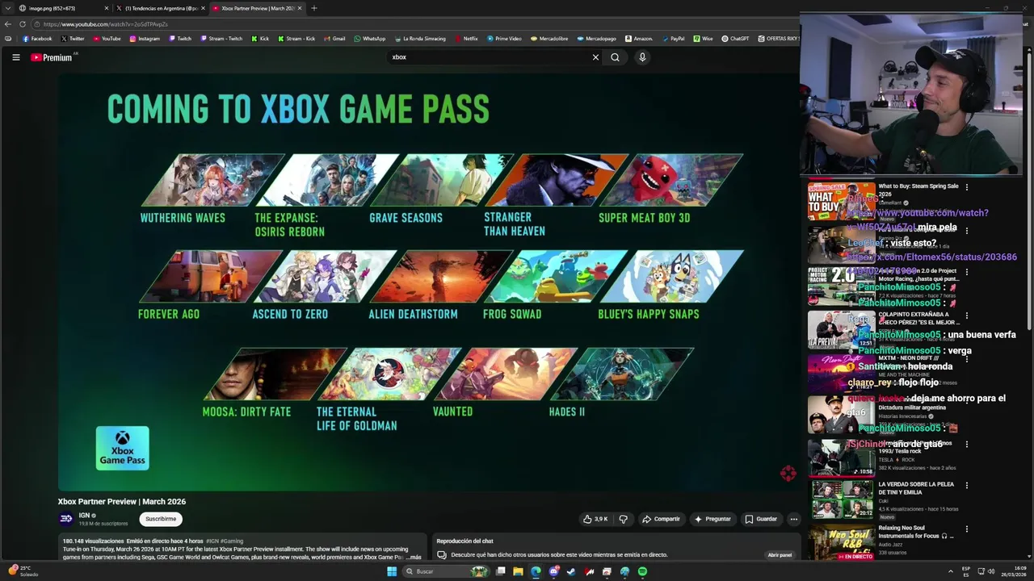Open the Gmail bookmark

click(334, 39)
